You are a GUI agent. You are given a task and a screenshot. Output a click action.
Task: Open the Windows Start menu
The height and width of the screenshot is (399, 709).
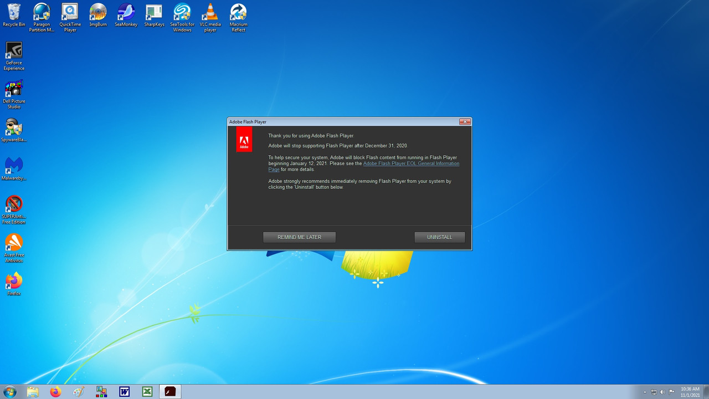9,392
